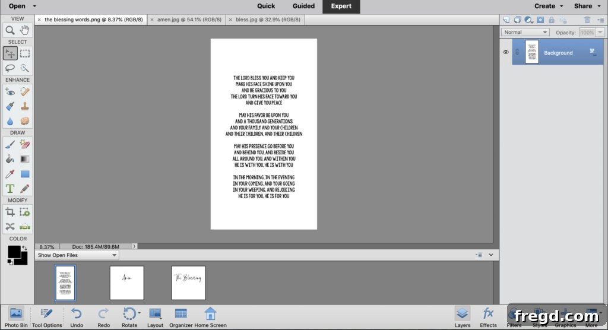Select the Red Eye Removal tool
The width and height of the screenshot is (608, 330).
coord(10,92)
